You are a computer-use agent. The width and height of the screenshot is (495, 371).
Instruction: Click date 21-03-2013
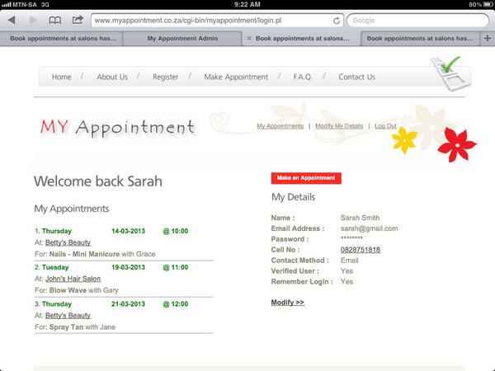click(x=128, y=303)
